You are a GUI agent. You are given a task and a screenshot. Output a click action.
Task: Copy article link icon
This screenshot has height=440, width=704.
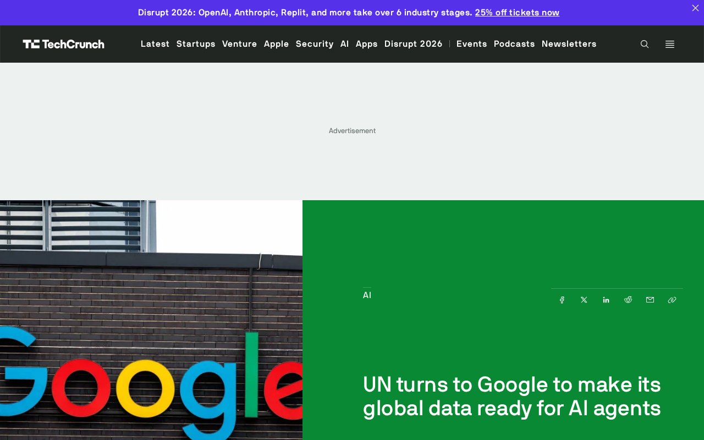672,300
